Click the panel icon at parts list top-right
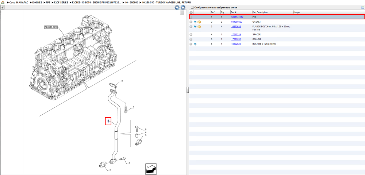 (x=363, y=7)
